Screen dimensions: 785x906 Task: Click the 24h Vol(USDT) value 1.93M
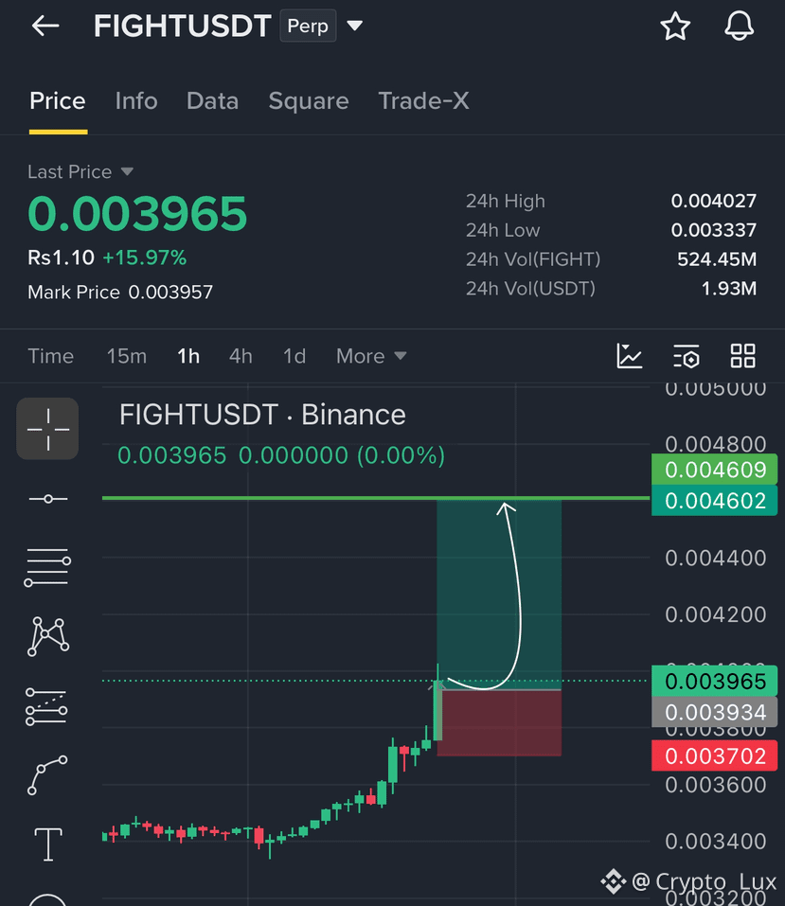(x=728, y=289)
